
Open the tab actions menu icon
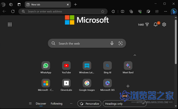tap(19, 5)
